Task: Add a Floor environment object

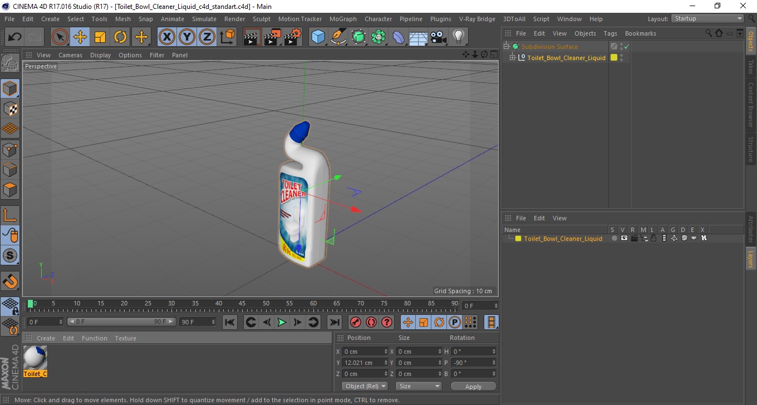Action: click(x=419, y=37)
